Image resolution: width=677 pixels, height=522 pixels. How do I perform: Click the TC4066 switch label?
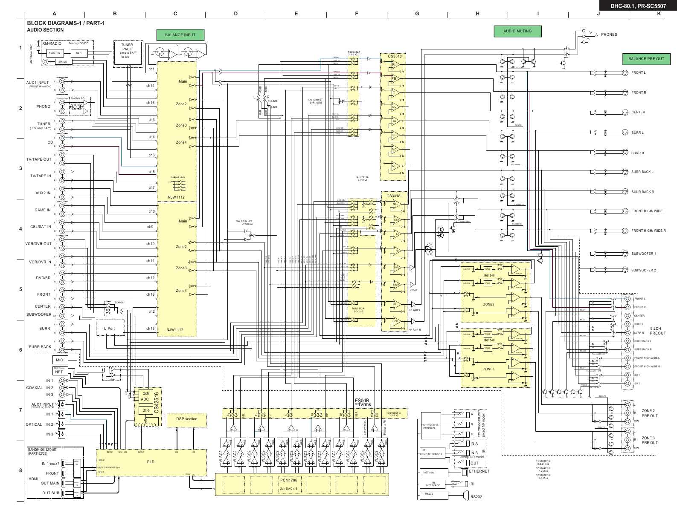(119, 303)
